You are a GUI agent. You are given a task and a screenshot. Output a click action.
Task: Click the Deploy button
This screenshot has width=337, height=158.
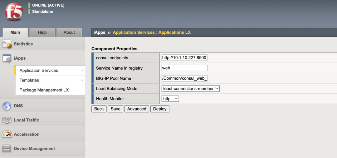point(160,109)
